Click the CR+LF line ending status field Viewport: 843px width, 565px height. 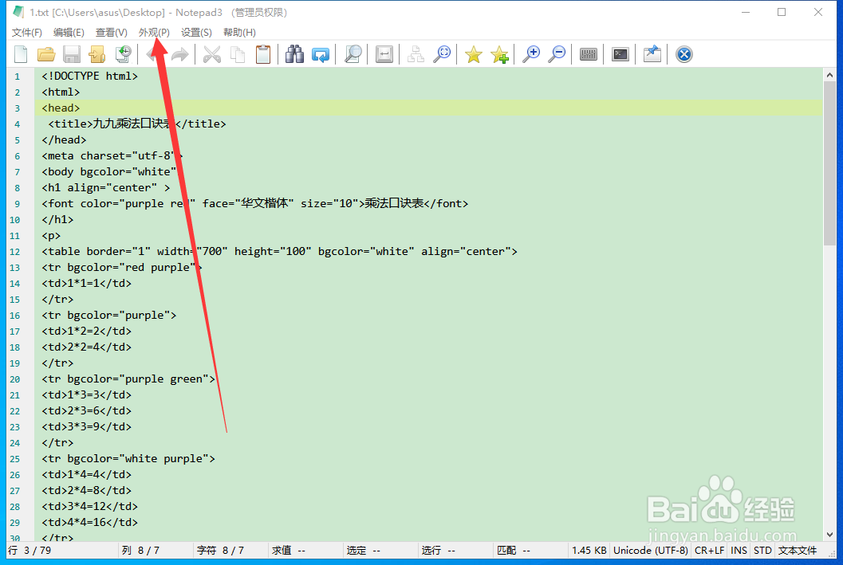coord(709,550)
